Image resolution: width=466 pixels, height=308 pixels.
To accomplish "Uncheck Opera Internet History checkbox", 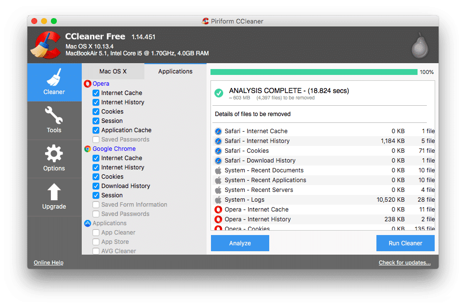I will point(96,102).
